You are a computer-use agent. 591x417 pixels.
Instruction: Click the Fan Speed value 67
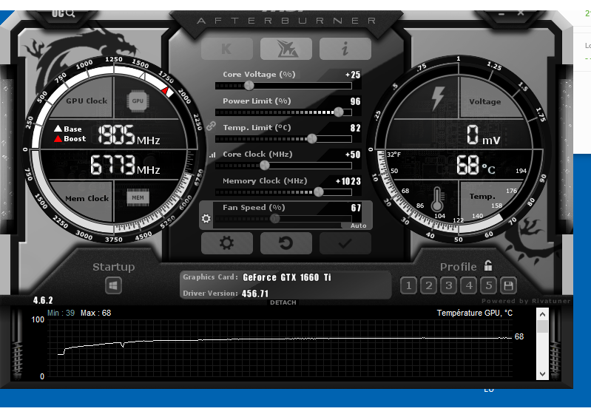coord(356,208)
